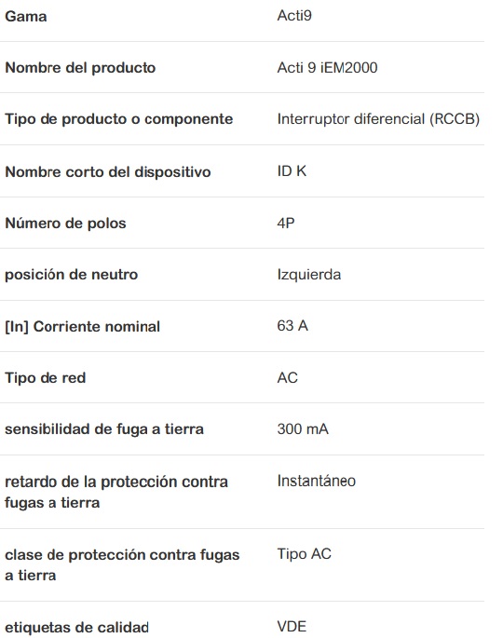Click the Tipo de red label
Screen dimensions: 503x638
[45, 378]
